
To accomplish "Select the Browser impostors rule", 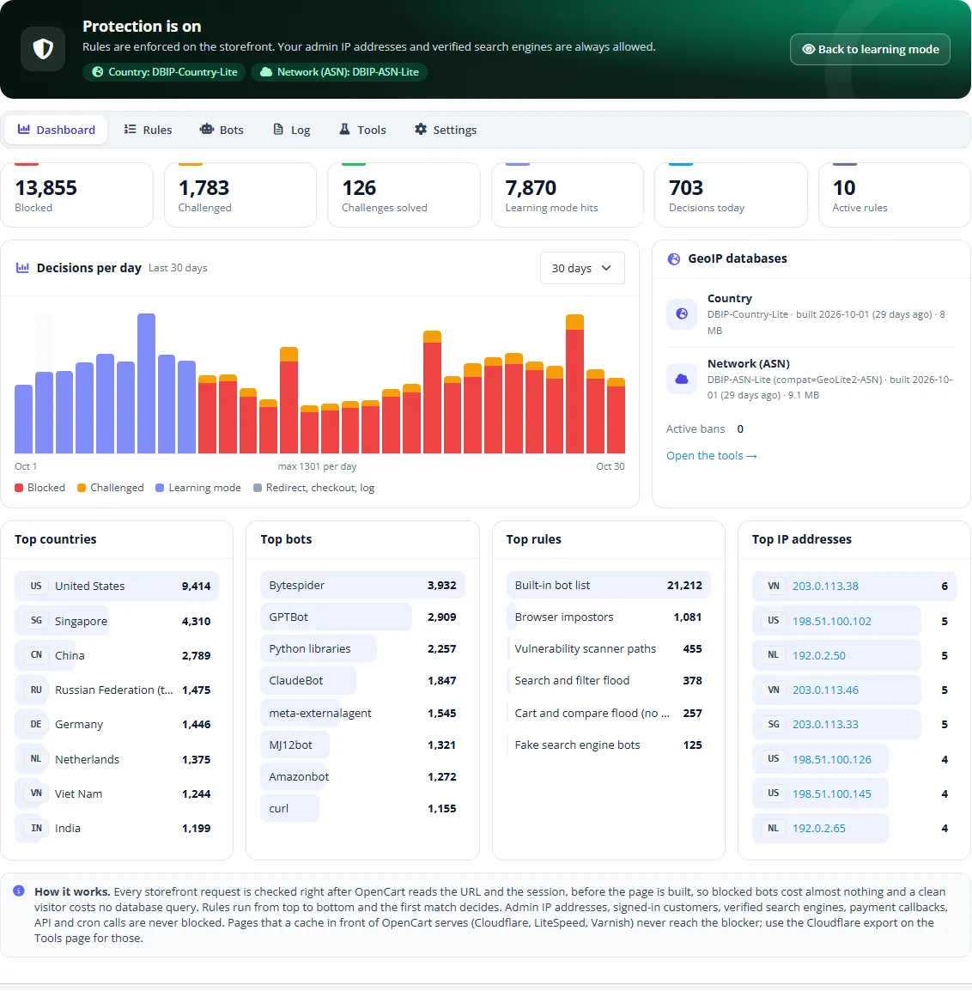I will pos(609,617).
